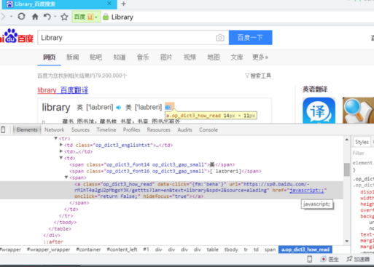The width and height of the screenshot is (374, 267).
Task: Open the Styles sidebar tab
Action: [362, 142]
